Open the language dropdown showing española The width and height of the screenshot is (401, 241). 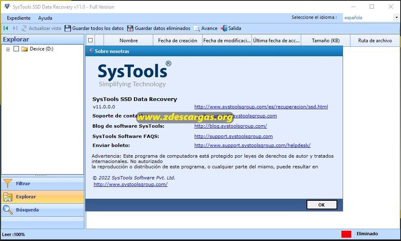click(x=396, y=17)
